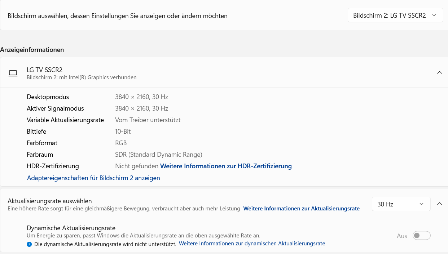This screenshot has height=254, width=448.
Task: Select the 10-Bit Bittiefe value
Action: pyautogui.click(x=123, y=132)
